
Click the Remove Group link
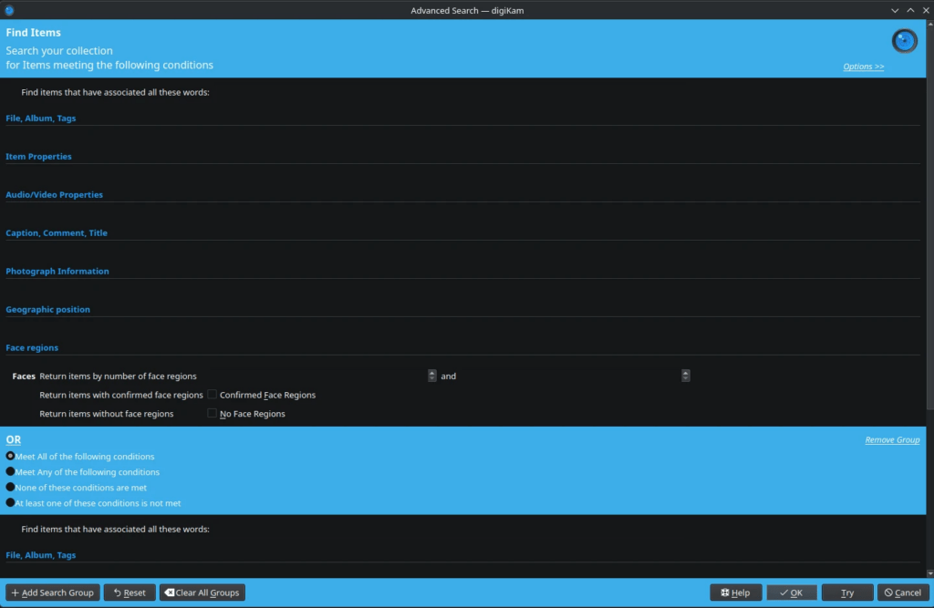click(892, 439)
